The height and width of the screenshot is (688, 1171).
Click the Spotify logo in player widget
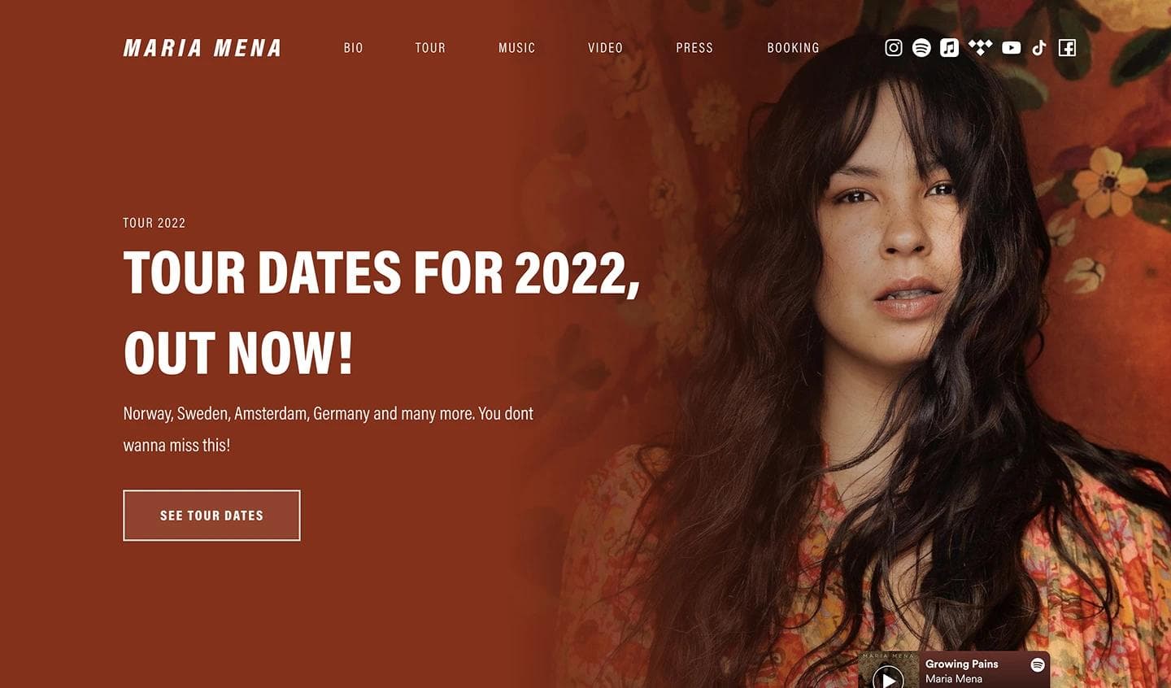point(1038,664)
